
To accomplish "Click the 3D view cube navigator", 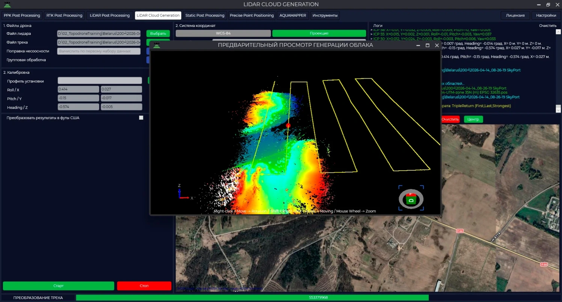I will 411,198.
